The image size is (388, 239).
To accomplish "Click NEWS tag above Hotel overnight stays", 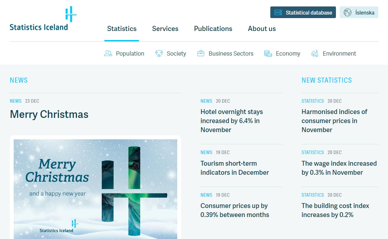I will tap(206, 101).
